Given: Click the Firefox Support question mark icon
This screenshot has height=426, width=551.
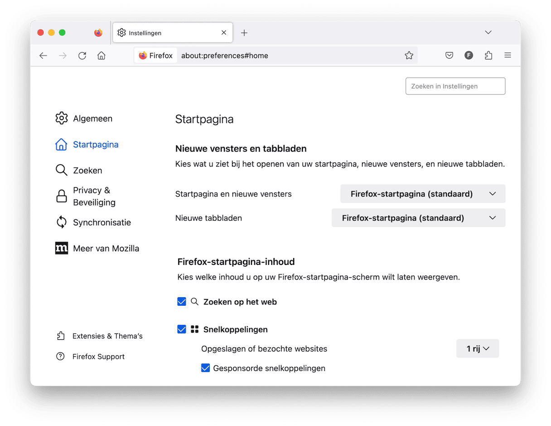Looking at the screenshot, I should [61, 357].
